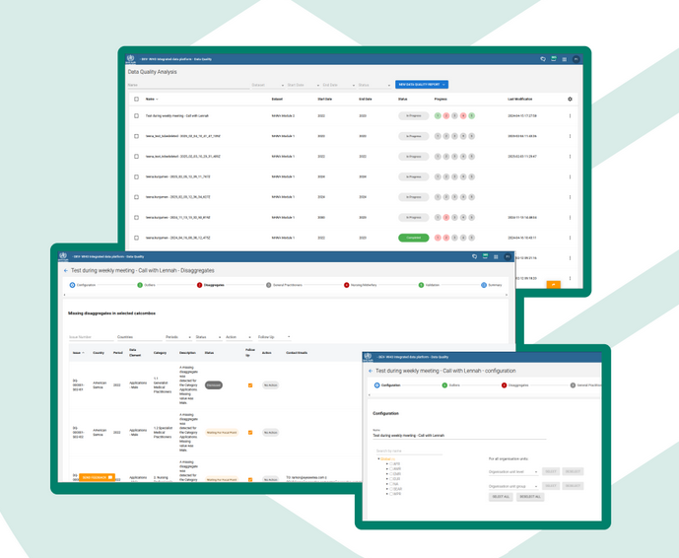Click progress circle 1 in the Completed report row
This screenshot has width=679, height=558.
click(438, 238)
